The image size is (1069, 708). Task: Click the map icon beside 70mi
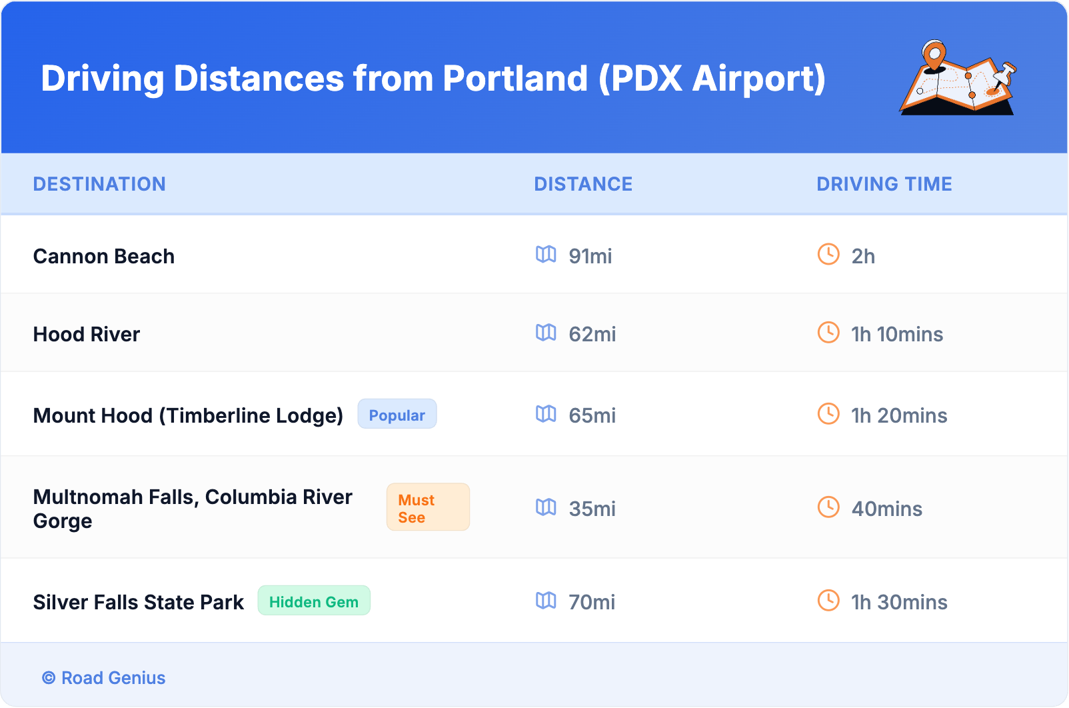click(x=546, y=601)
